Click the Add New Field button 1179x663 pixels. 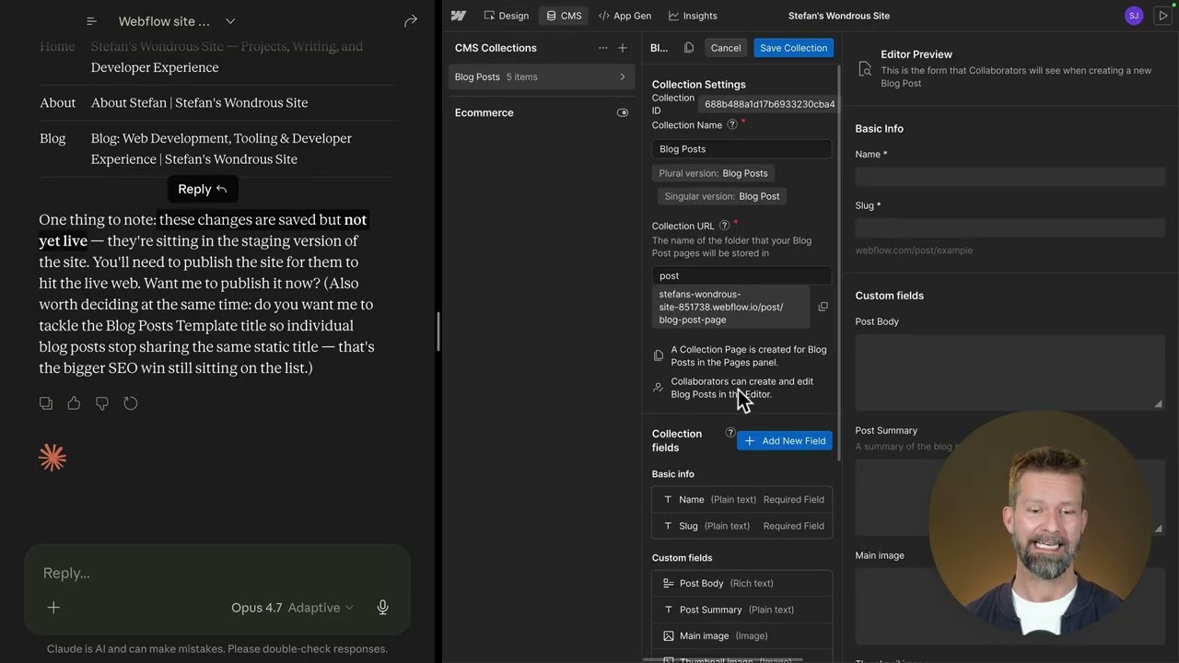pyautogui.click(x=785, y=441)
